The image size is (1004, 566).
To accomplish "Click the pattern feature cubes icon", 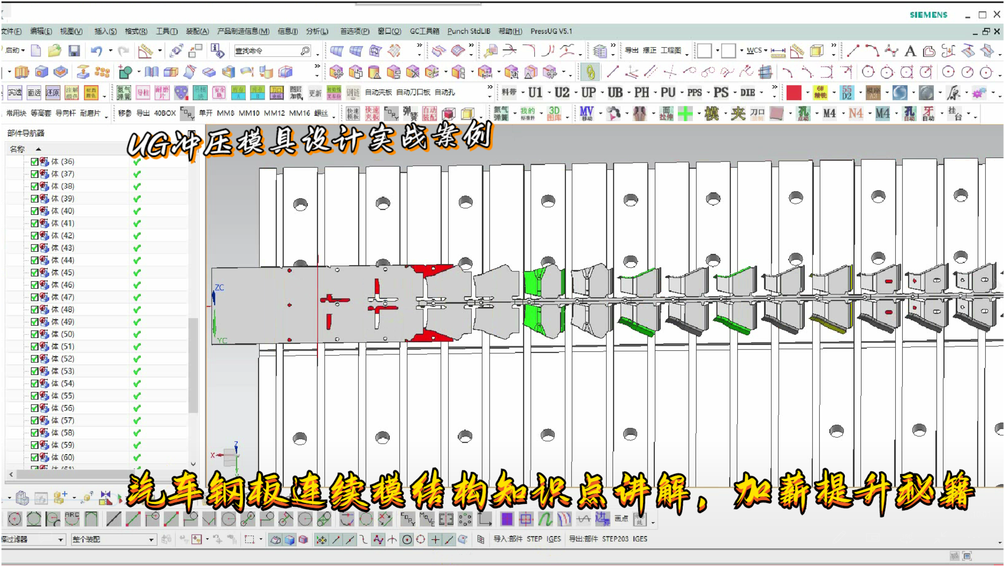I will point(102,72).
